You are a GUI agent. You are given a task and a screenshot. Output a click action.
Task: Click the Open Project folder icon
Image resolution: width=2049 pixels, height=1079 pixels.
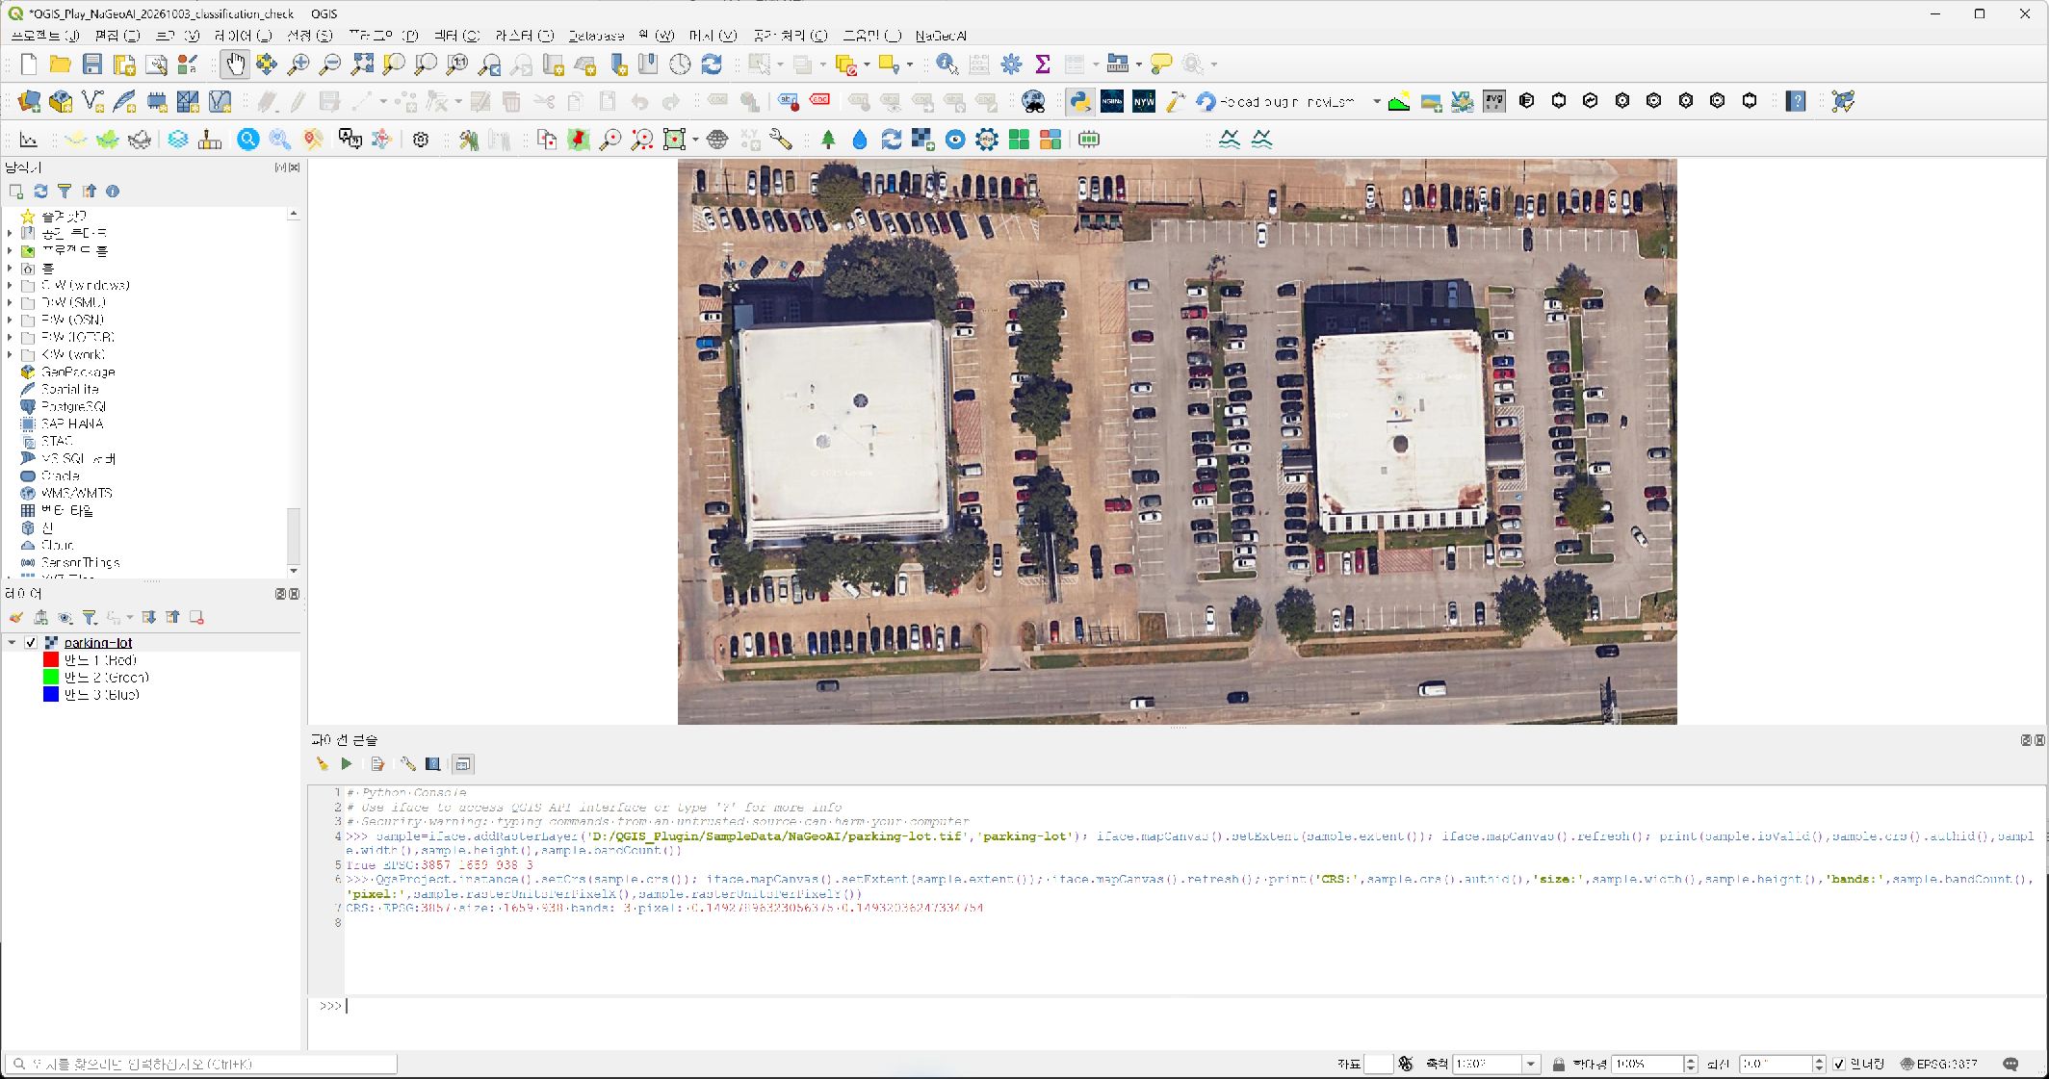tap(61, 64)
